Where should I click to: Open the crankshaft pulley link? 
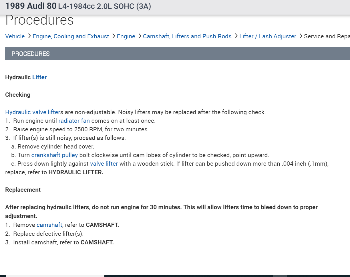54,155
